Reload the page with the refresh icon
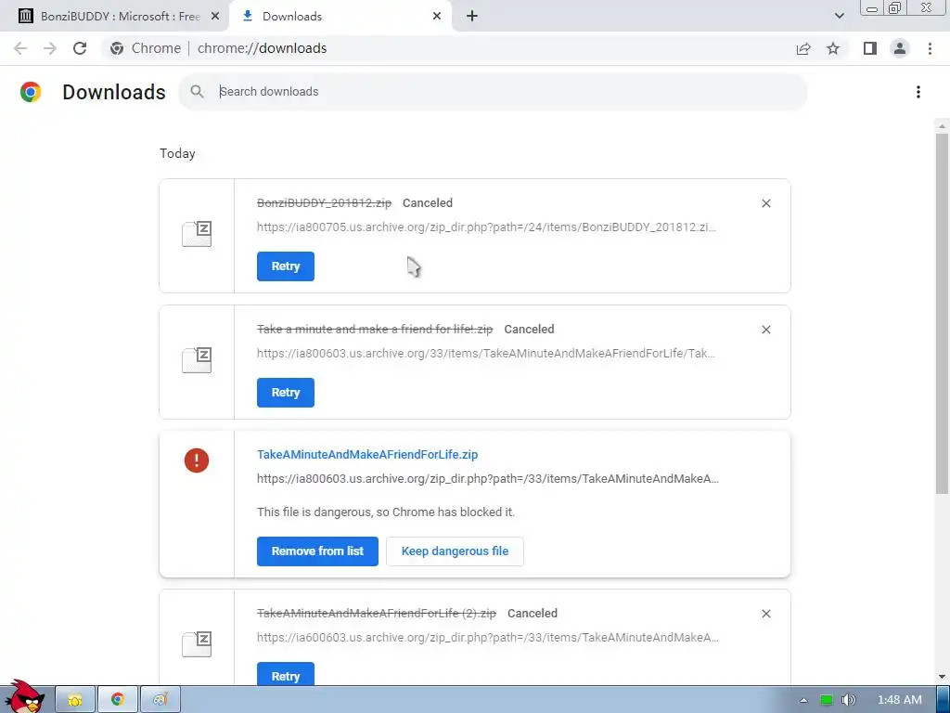950x713 pixels. click(x=80, y=48)
